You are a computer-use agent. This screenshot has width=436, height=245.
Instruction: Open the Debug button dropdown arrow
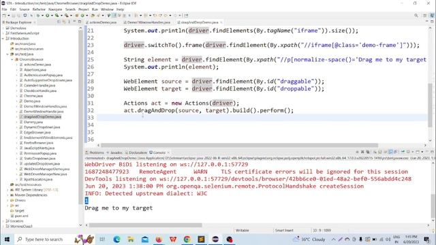42,16
